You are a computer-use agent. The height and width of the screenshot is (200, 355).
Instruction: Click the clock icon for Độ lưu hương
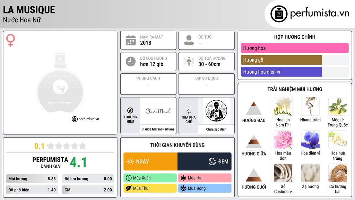(x=131, y=61)
